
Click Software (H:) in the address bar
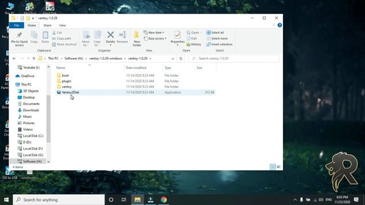74,58
